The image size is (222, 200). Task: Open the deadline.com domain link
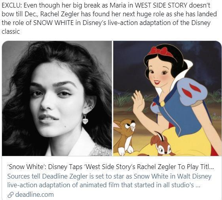[34, 194]
